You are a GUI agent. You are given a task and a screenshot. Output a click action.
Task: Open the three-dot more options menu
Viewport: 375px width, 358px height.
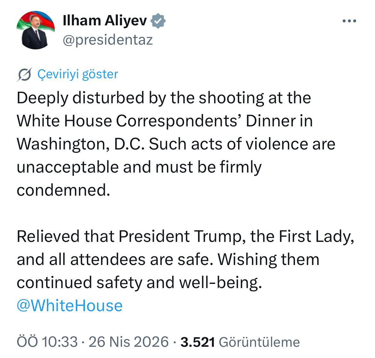349,21
